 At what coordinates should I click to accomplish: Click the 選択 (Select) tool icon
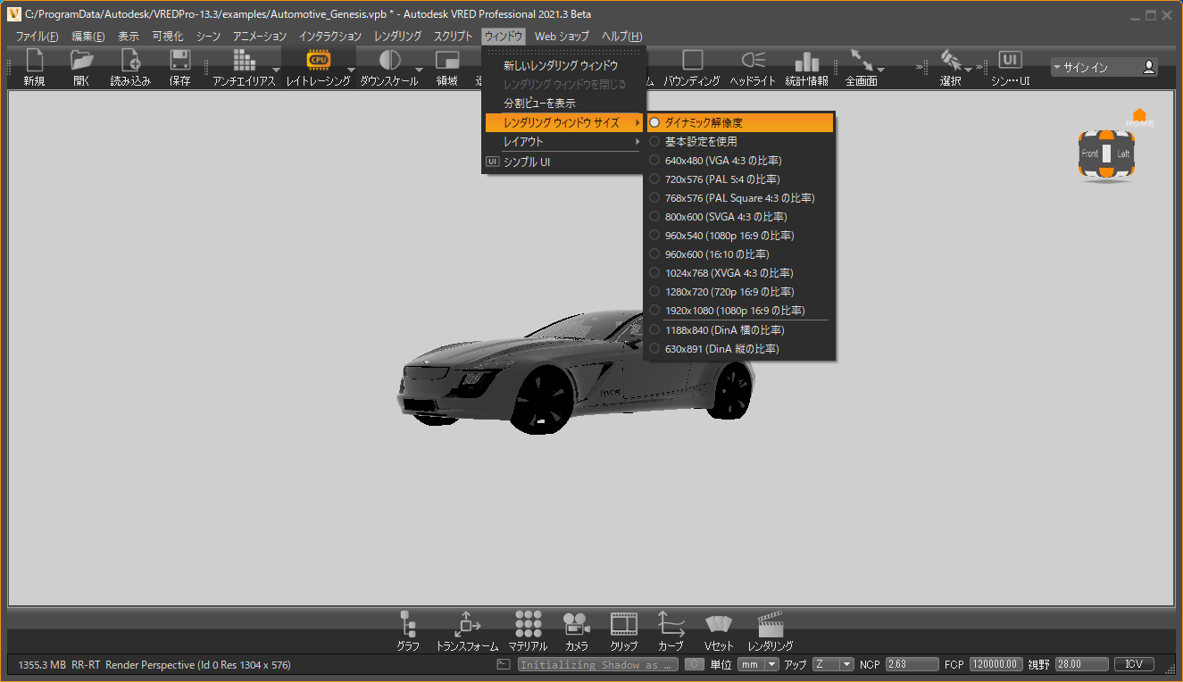(950, 60)
